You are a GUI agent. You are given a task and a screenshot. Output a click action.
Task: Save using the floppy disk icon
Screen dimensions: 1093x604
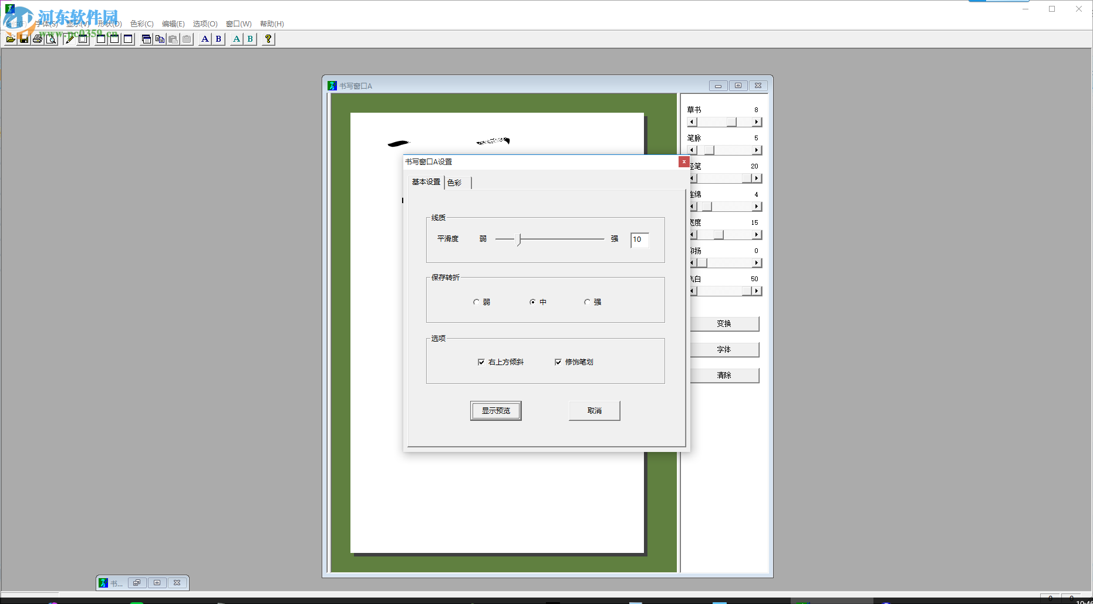(x=24, y=39)
